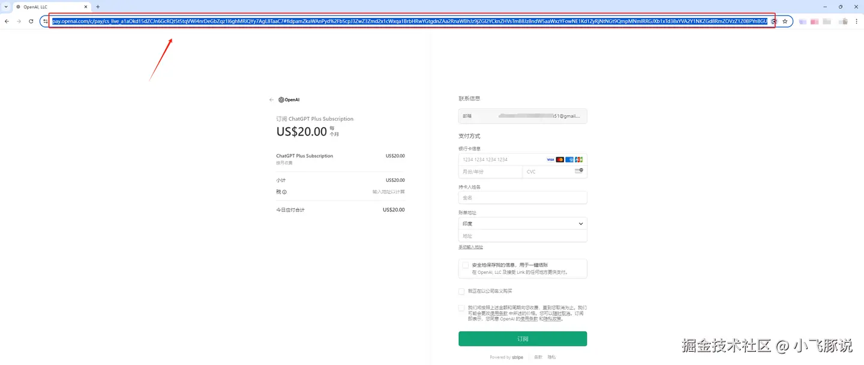
Task: Go back using the browser back arrow
Action: (x=7, y=21)
